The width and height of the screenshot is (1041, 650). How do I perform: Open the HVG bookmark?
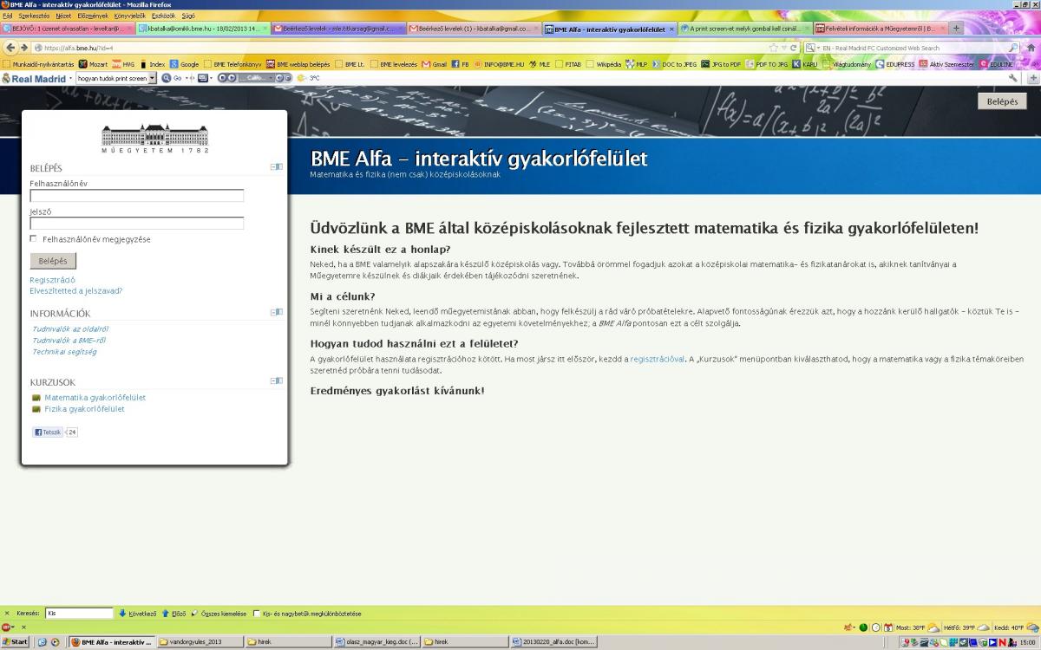coord(123,63)
